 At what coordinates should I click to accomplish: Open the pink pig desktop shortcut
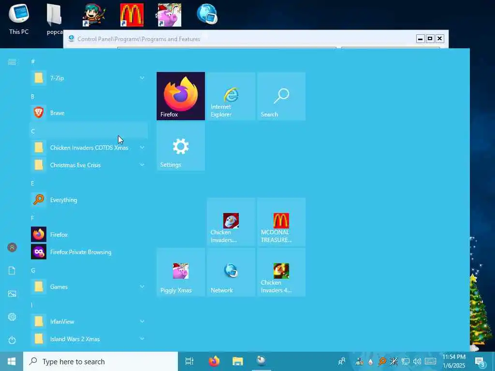(x=170, y=15)
